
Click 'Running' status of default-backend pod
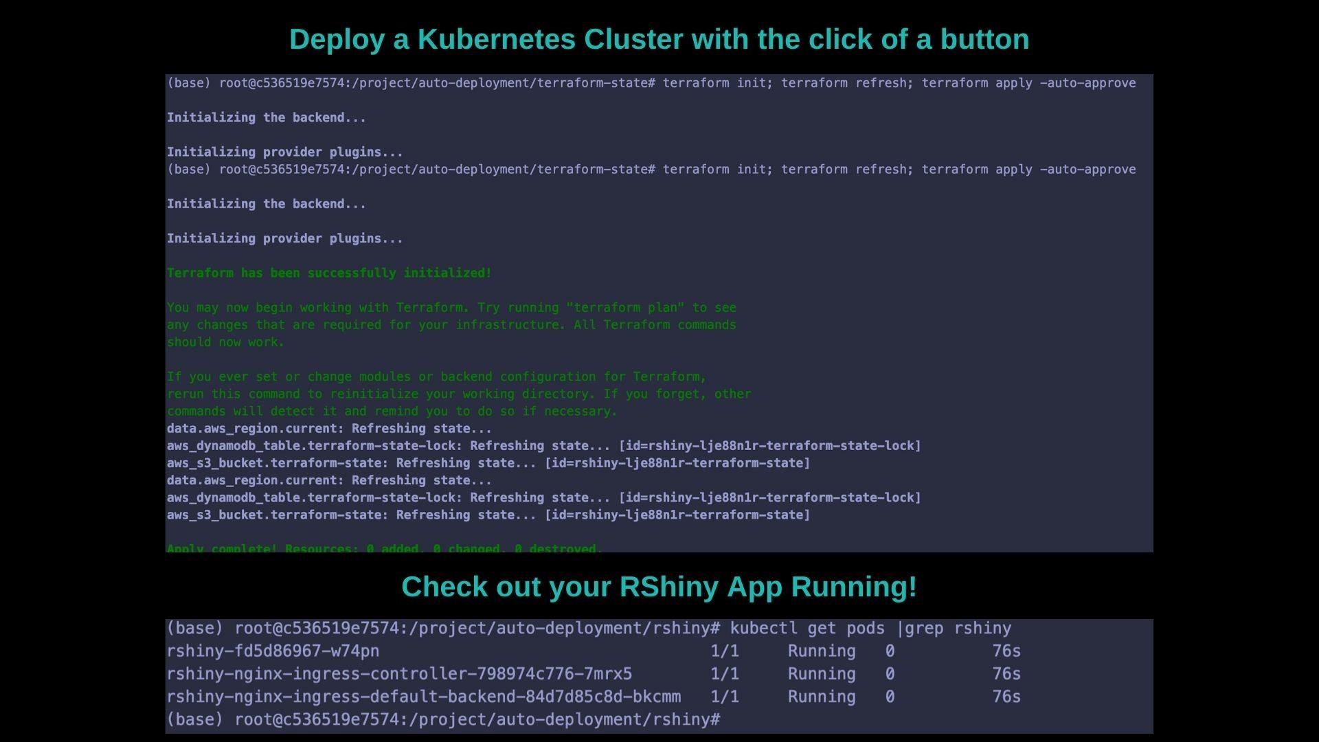[x=822, y=697]
